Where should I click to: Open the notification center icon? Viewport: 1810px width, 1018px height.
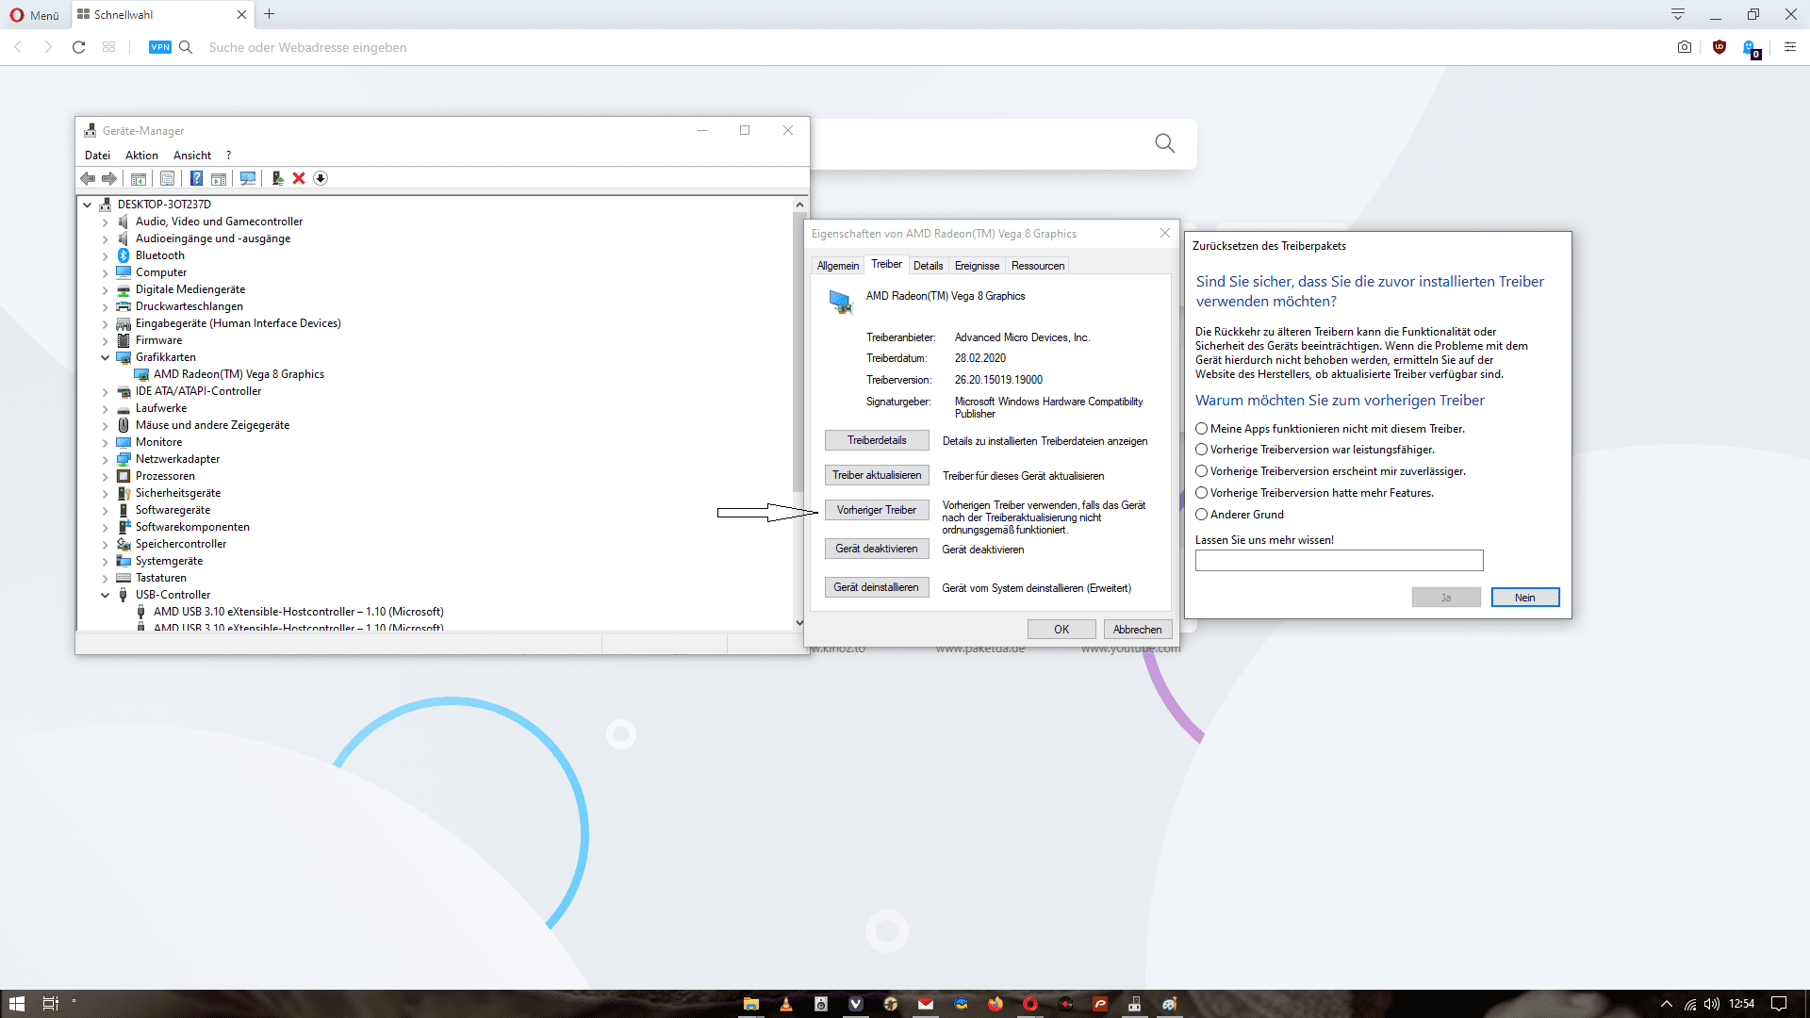(1779, 1004)
